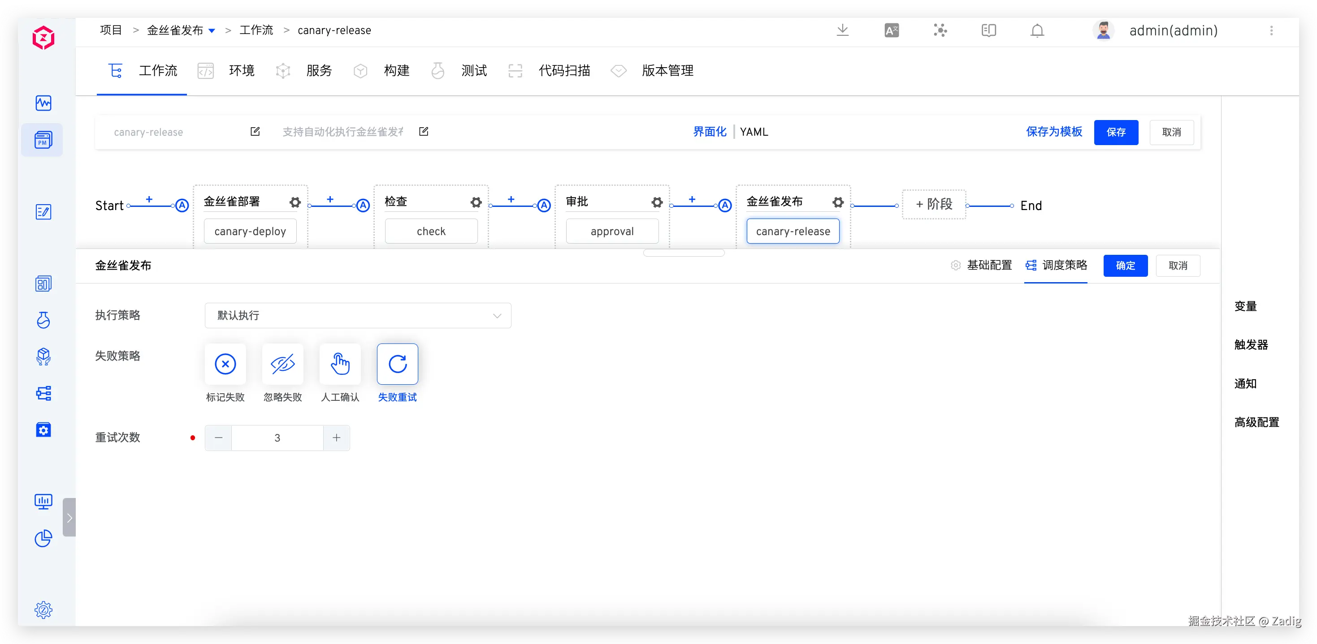Image resolution: width=1317 pixels, height=644 pixels.
Task: Click the plus before 检查 stage
Action: (x=330, y=199)
